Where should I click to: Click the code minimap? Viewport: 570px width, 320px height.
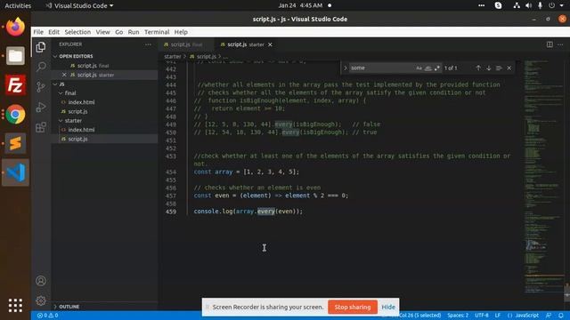click(x=543, y=176)
